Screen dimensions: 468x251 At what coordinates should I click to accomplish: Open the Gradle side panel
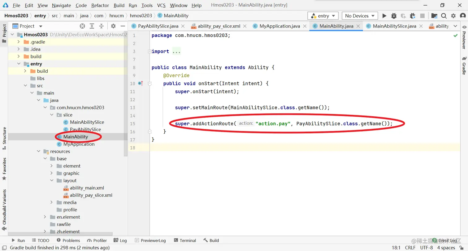464,65
